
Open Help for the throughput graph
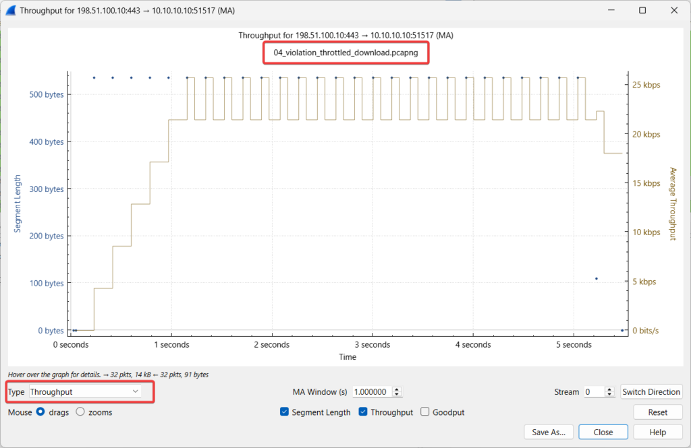coord(657,433)
